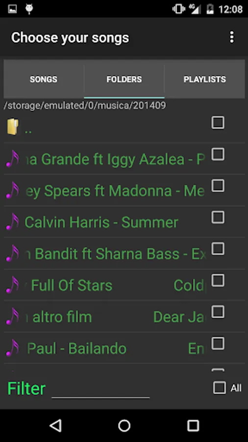Open recent apps with the square button

[x=193, y=426]
